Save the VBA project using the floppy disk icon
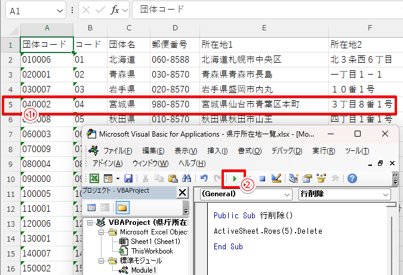The width and height of the screenshot is (403, 275). (x=129, y=178)
